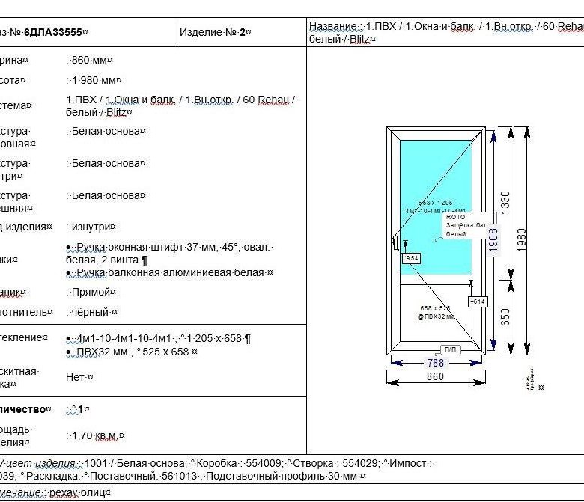
Task: Click the *954 handle height marker
Action: click(411, 258)
